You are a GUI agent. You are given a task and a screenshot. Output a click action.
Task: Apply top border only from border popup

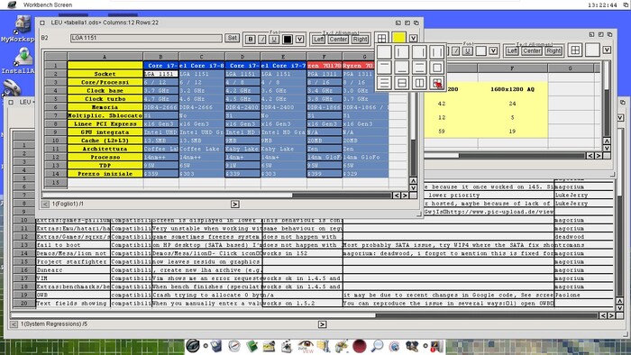coord(384,68)
